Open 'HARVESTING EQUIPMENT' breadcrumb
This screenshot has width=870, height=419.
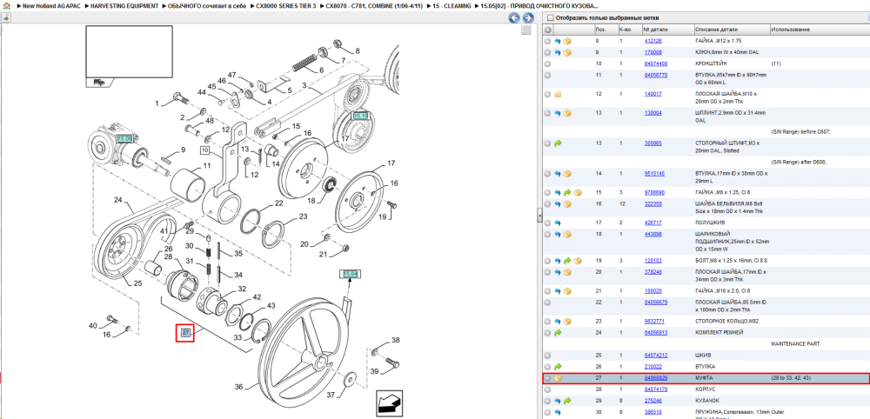pos(124,5)
